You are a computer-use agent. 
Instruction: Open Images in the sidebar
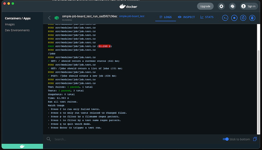click(10, 24)
